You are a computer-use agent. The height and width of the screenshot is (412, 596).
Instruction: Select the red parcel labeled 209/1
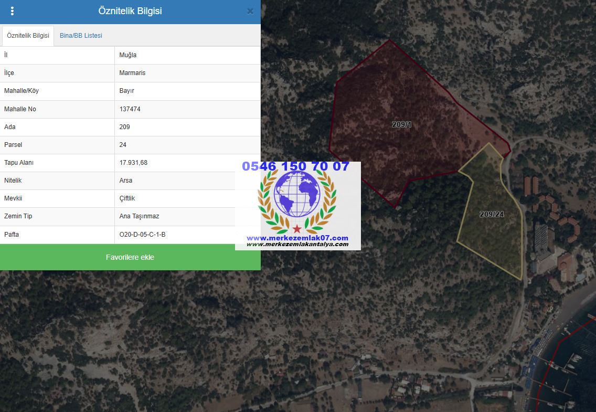pyautogui.click(x=401, y=125)
